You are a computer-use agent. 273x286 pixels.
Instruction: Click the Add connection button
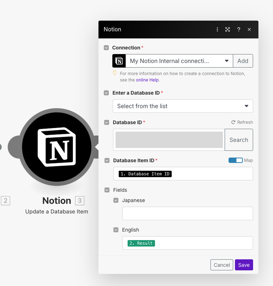243,61
